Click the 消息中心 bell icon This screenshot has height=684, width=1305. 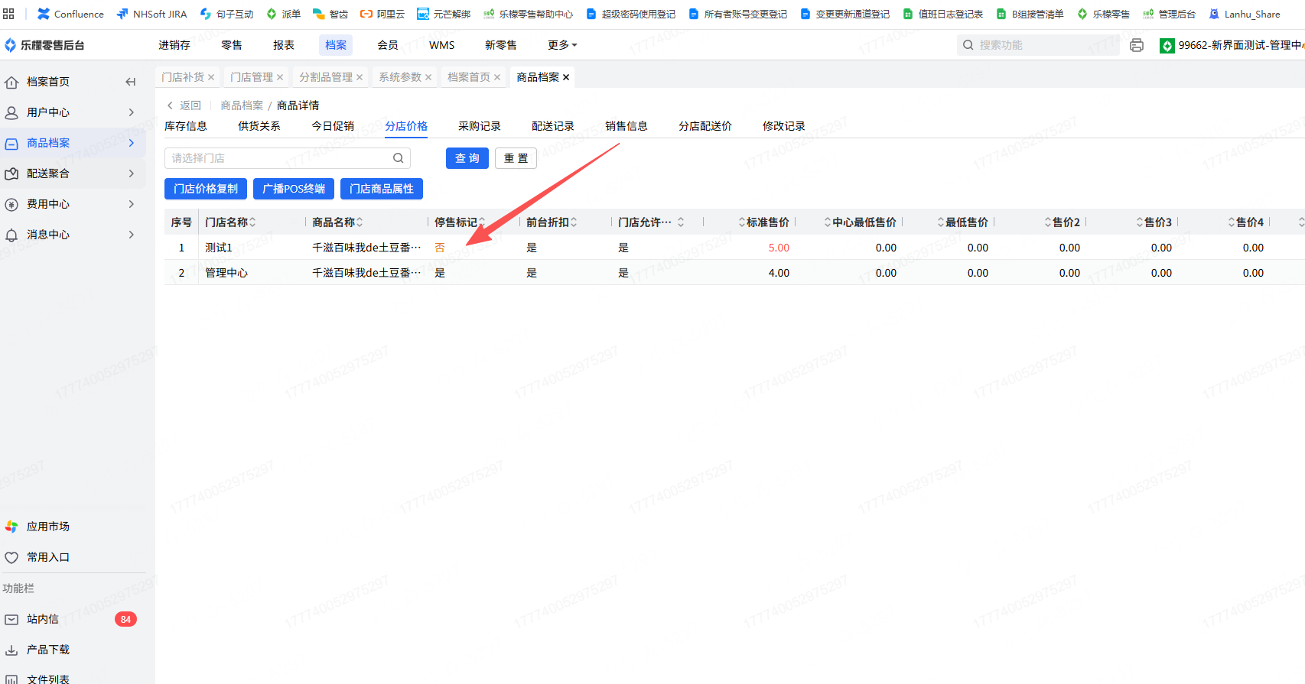(11, 235)
